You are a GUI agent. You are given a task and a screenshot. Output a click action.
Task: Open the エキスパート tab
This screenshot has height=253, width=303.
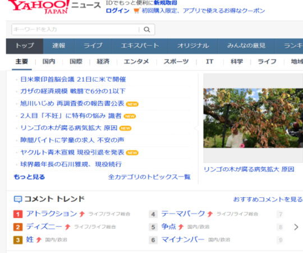point(140,46)
